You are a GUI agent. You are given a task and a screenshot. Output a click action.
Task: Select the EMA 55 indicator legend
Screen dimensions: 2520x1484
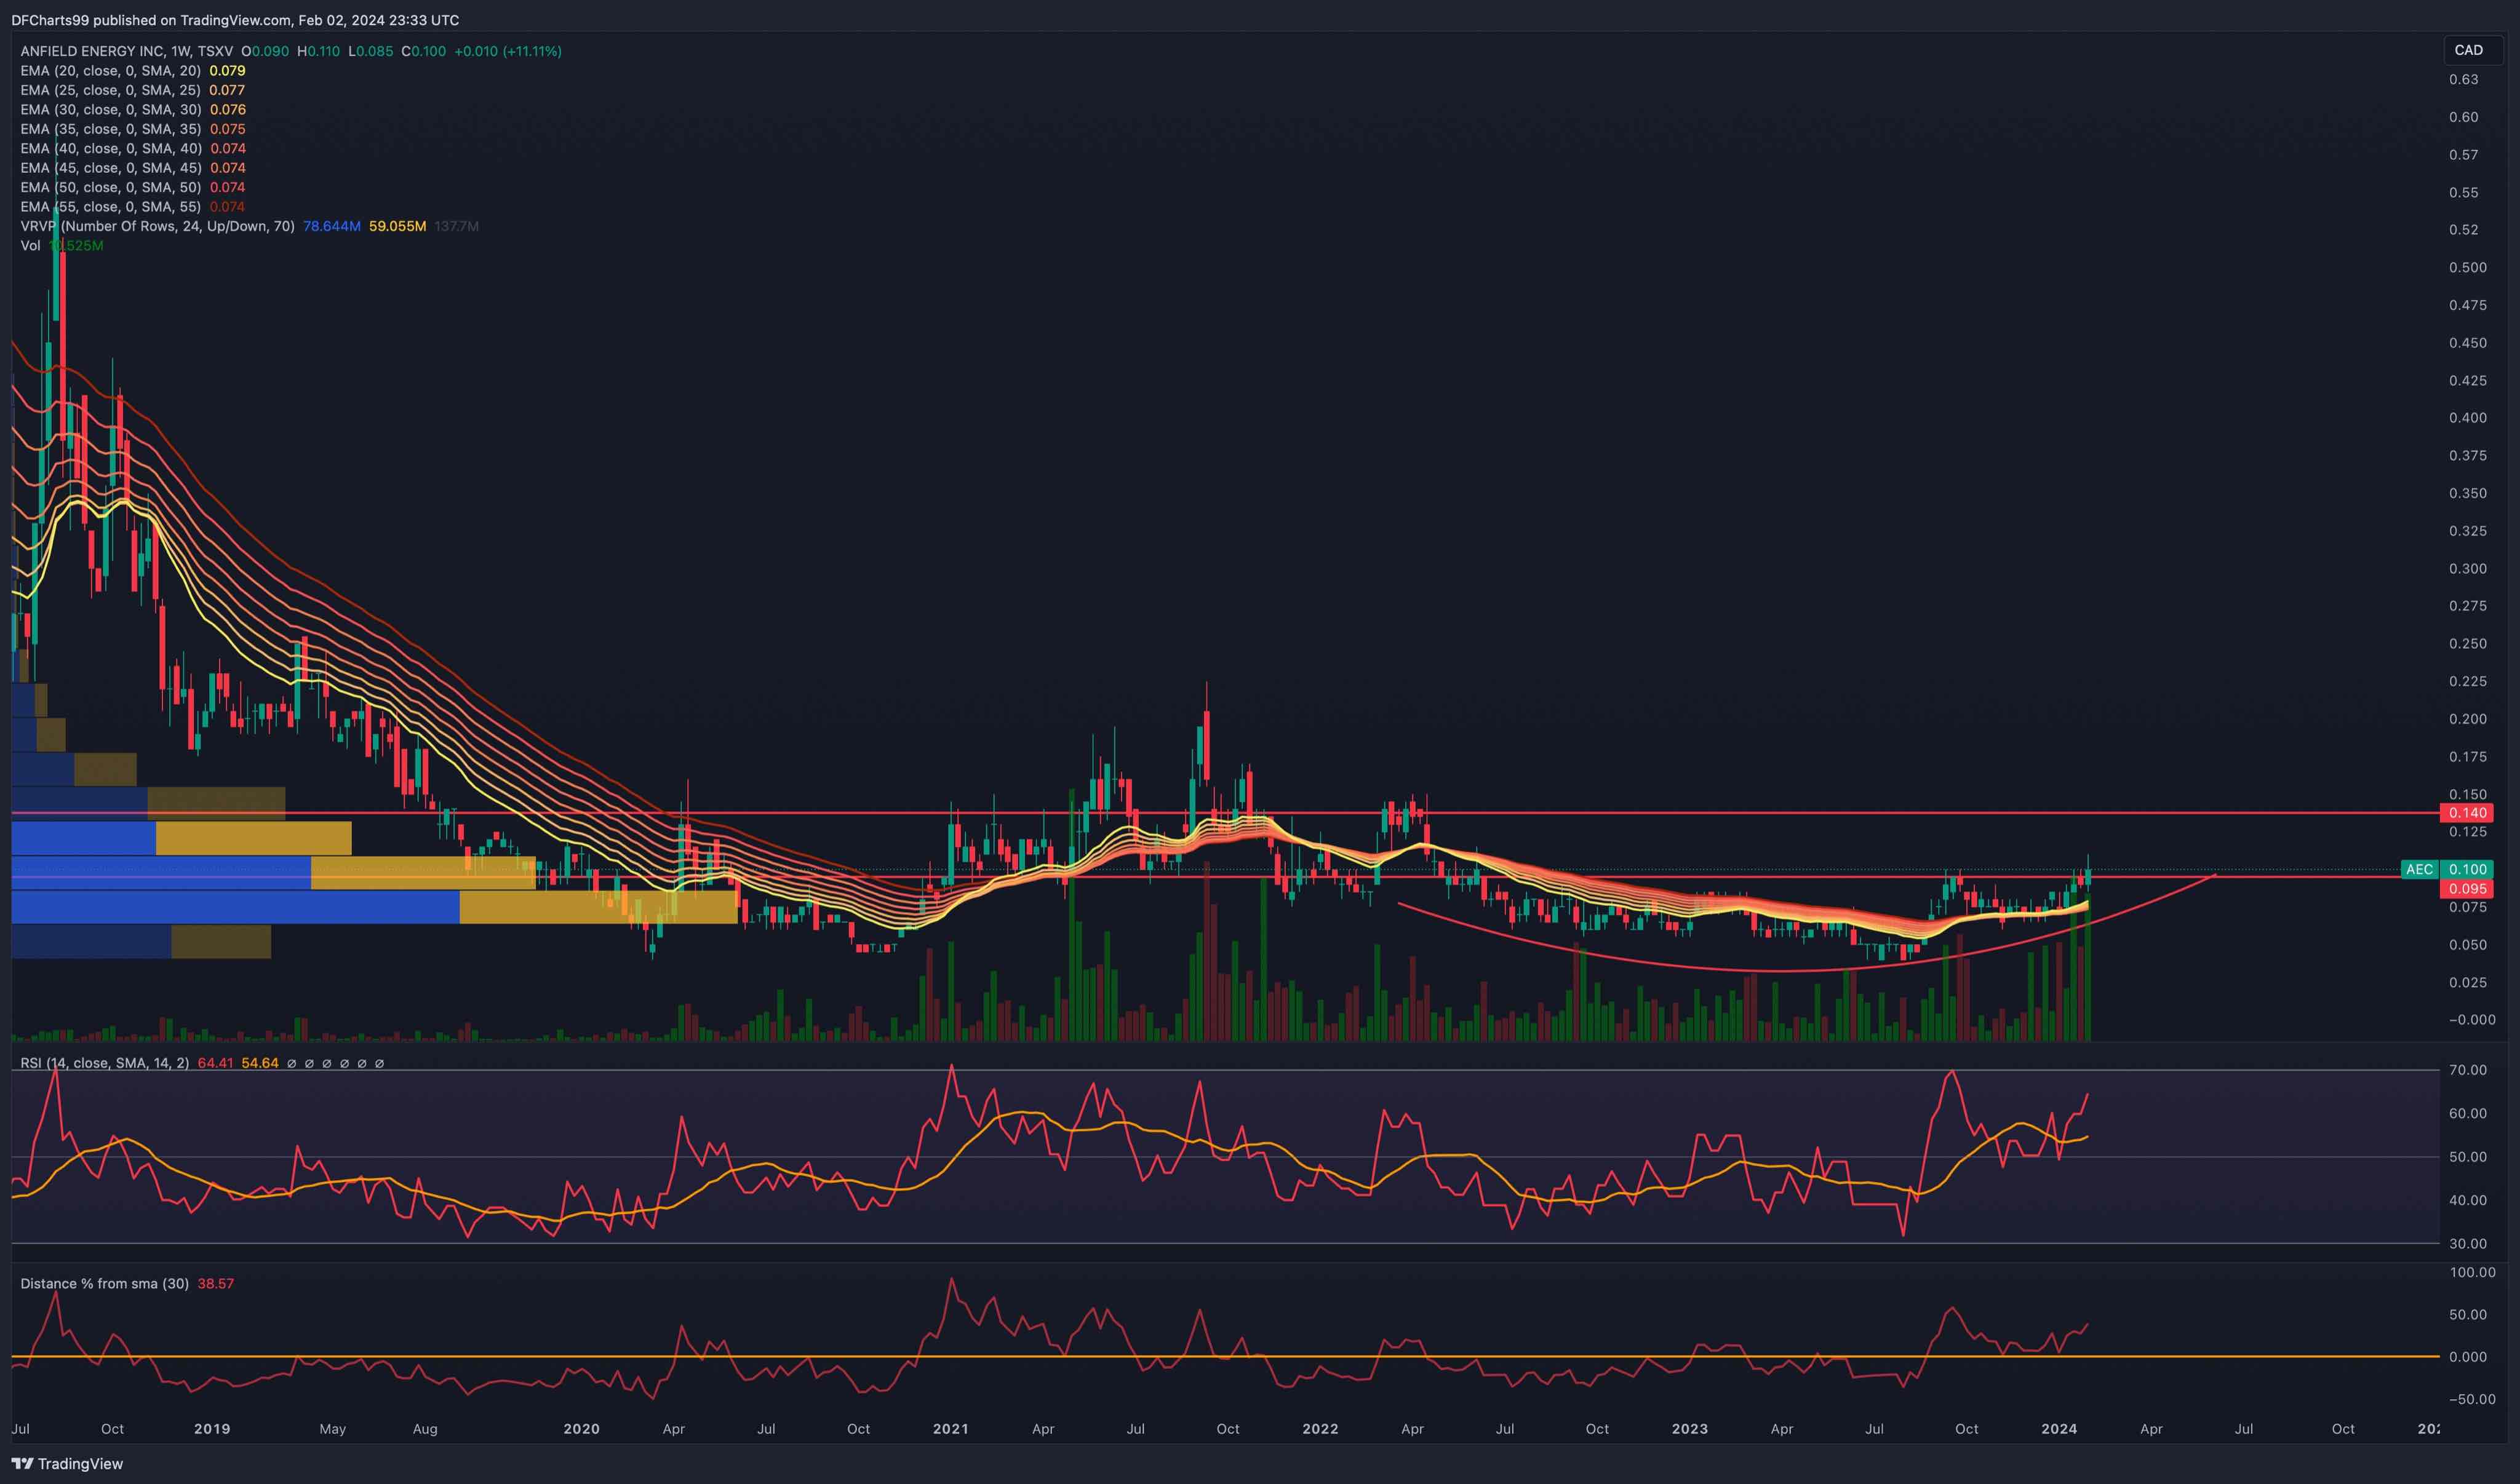coord(110,207)
